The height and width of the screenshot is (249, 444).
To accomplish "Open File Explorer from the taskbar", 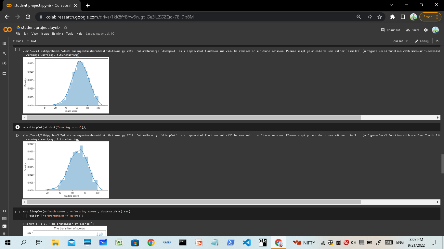I will pyautogui.click(x=56, y=242).
